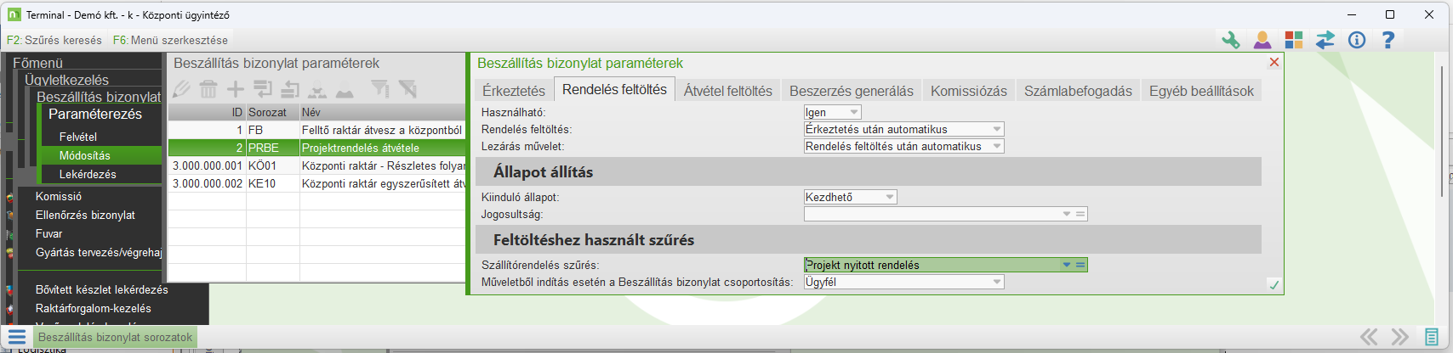Click the double right chevron at bottom right
1453x353 pixels.
point(1399,337)
